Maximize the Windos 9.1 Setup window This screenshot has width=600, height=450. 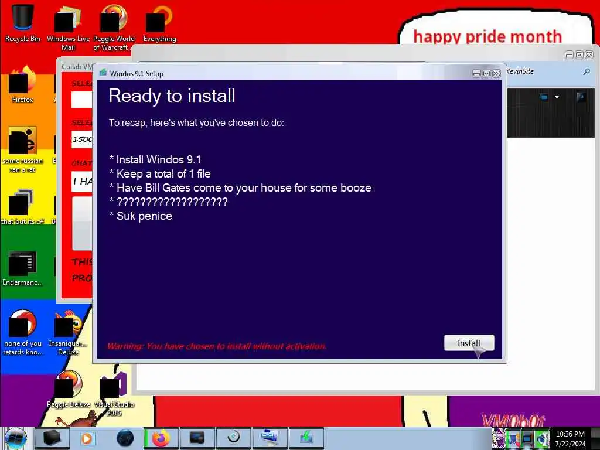pyautogui.click(x=486, y=73)
